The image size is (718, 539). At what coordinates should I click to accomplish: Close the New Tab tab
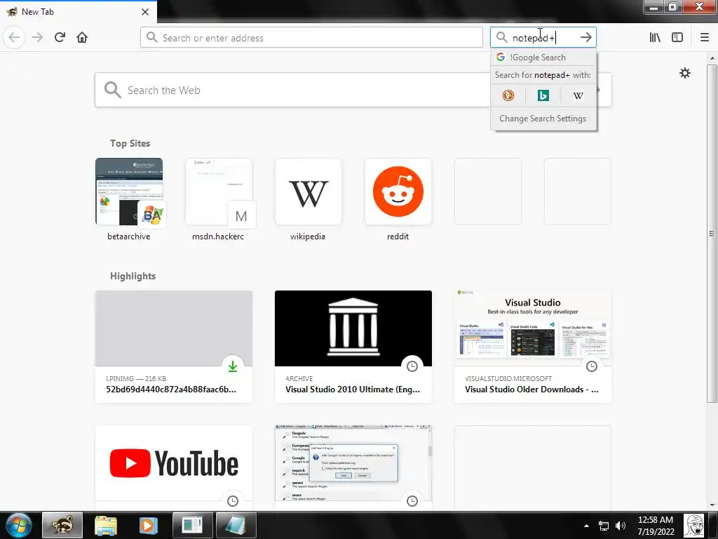pyautogui.click(x=145, y=12)
